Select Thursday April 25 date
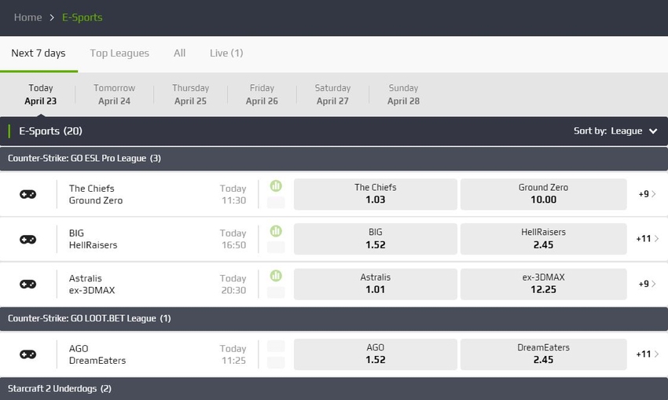668x400 pixels. (x=190, y=94)
